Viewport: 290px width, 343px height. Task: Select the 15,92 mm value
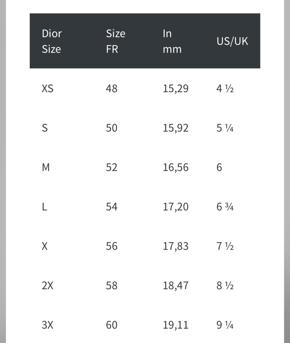tap(176, 128)
